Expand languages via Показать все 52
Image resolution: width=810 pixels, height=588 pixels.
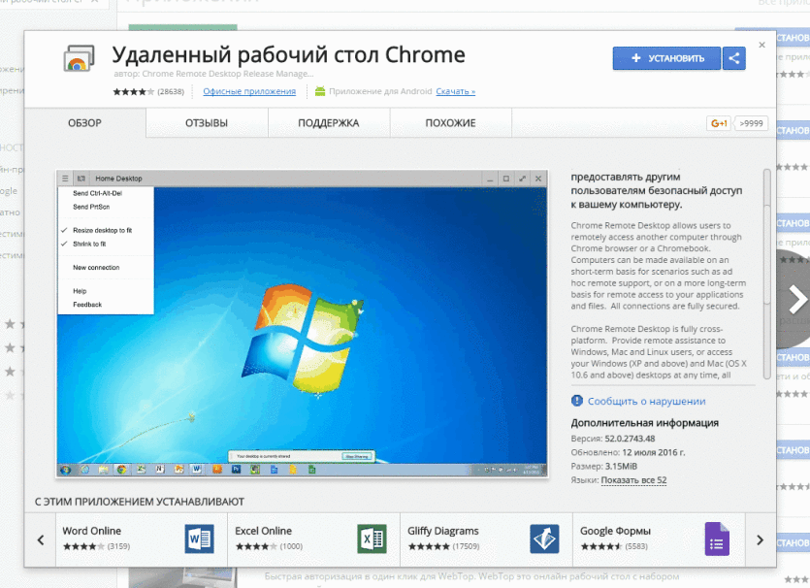633,480
